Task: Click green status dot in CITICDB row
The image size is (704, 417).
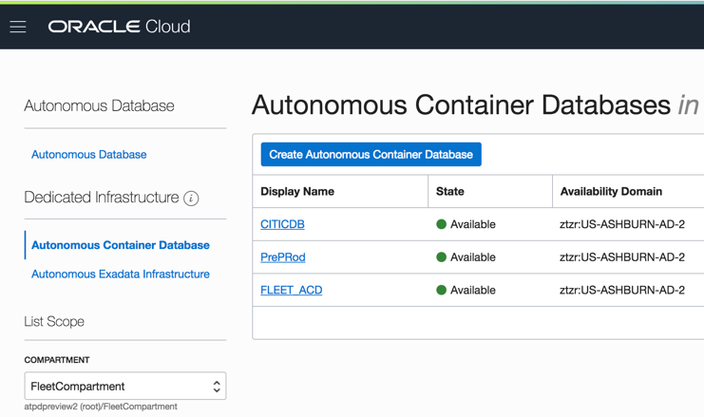Action: coord(442,224)
